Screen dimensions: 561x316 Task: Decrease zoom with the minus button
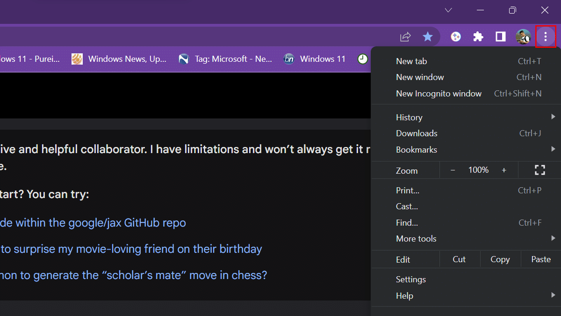(453, 170)
